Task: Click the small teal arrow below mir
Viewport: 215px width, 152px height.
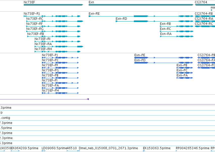Action: point(211,10)
